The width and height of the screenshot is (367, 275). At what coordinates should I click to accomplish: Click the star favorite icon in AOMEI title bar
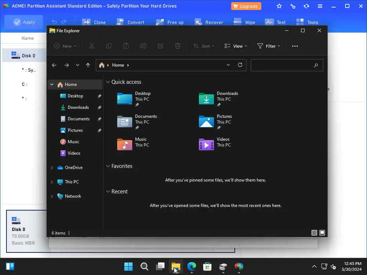point(279,6)
